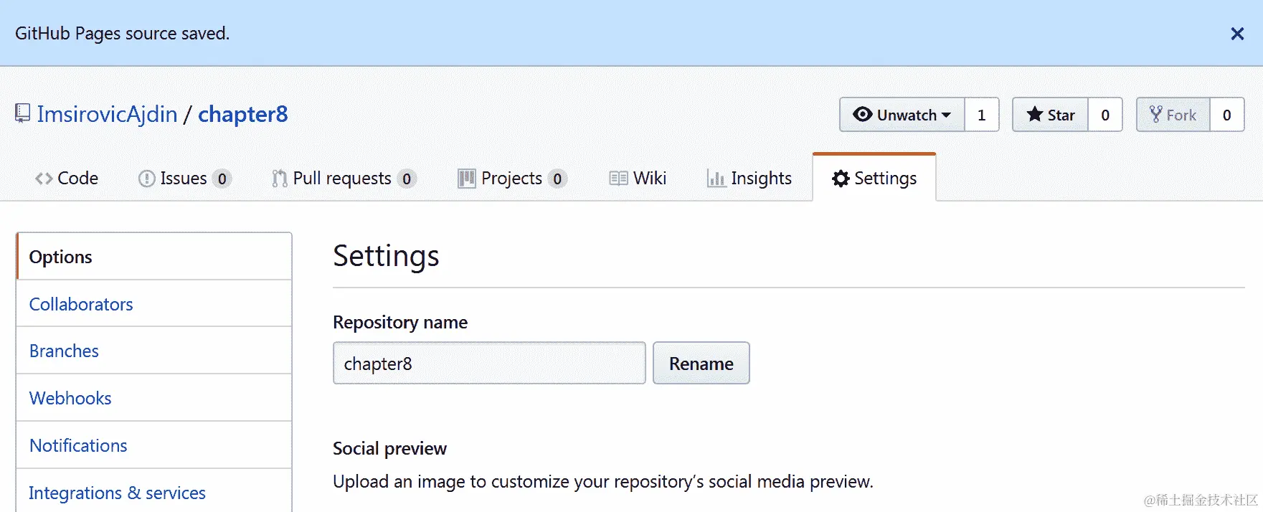Click the Pull requests icon
This screenshot has height=512, width=1263.
[279, 179]
